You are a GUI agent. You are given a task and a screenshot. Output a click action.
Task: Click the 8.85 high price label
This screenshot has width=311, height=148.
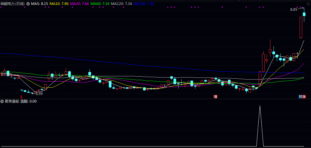pyautogui.click(x=293, y=10)
